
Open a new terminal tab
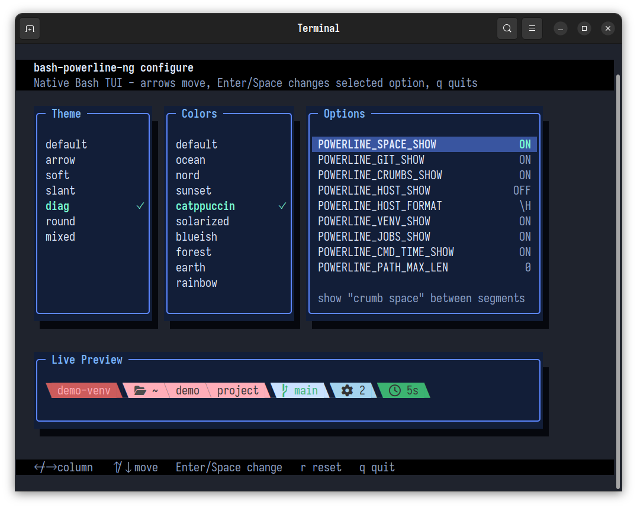pyautogui.click(x=30, y=28)
